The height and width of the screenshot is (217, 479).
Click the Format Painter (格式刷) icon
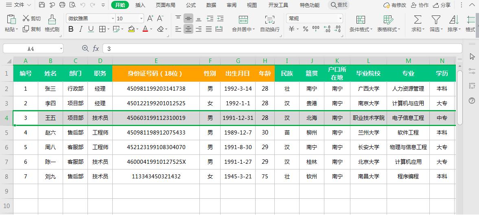click(52, 20)
